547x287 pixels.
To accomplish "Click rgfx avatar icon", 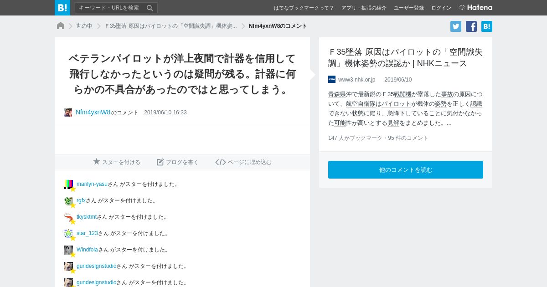I will [68, 201].
